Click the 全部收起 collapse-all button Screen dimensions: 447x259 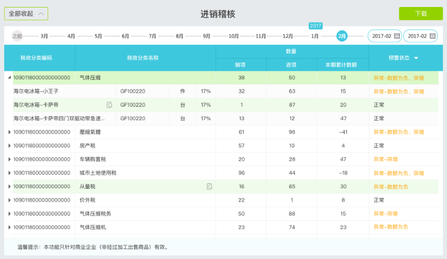coord(26,13)
